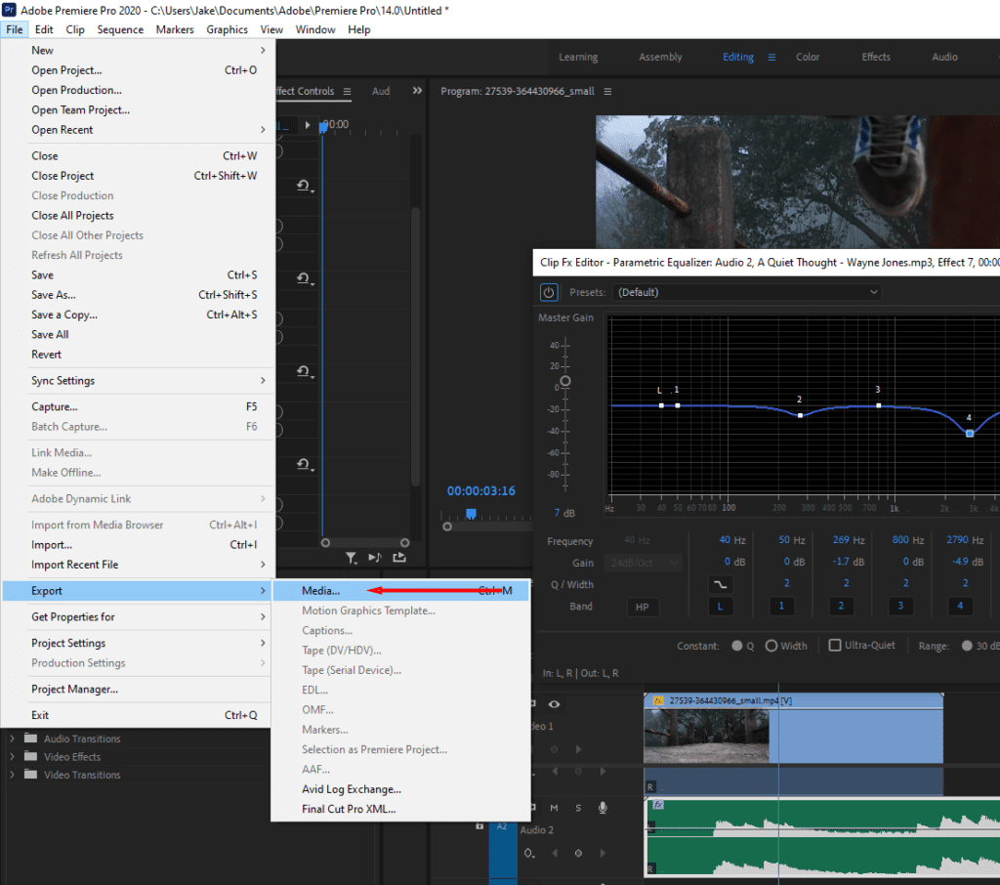Open show-keyframes options on Audio 2 track

529,853
